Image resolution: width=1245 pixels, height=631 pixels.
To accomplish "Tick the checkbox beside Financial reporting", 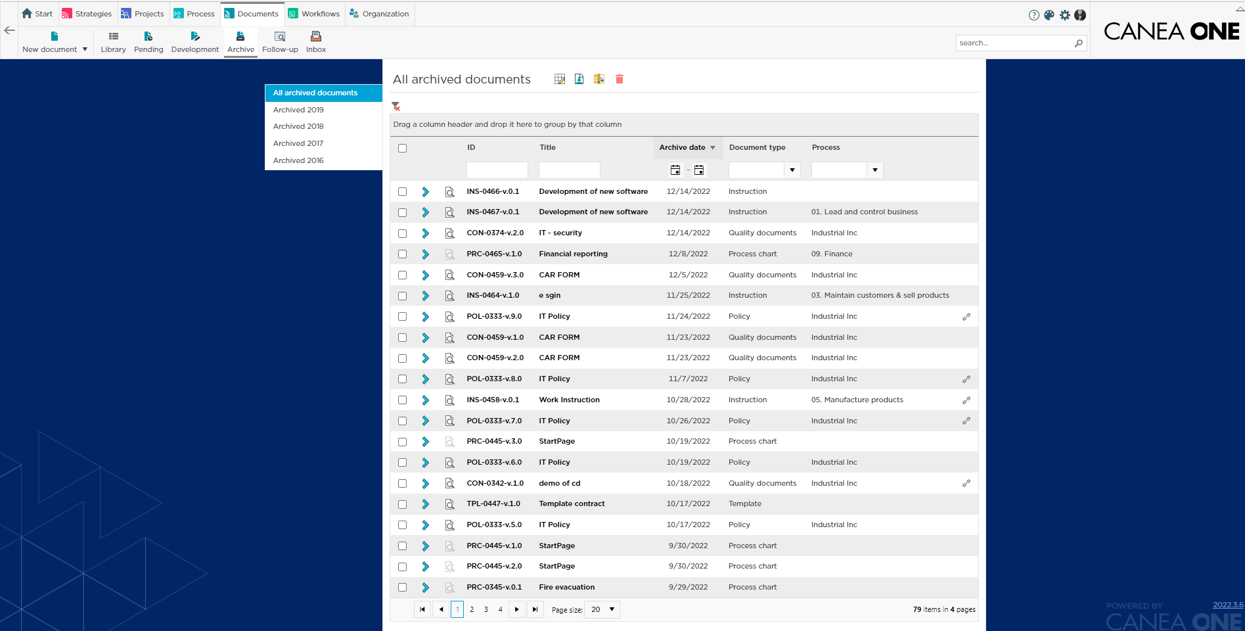I will point(402,254).
